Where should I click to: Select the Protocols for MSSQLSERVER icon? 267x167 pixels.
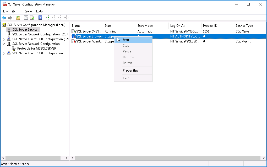(14, 49)
